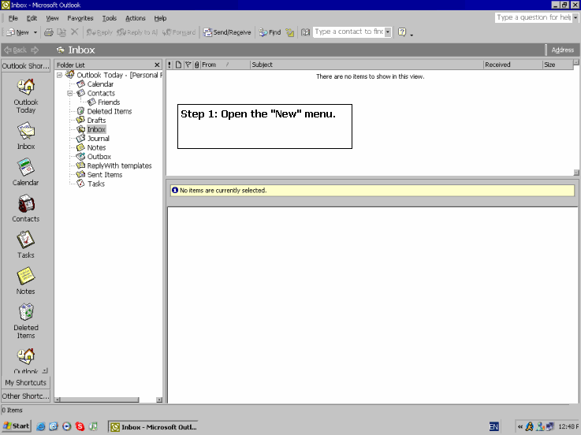Screen dimensions: 581x435
Task: Open the Actions menu
Action: pyautogui.click(x=136, y=18)
